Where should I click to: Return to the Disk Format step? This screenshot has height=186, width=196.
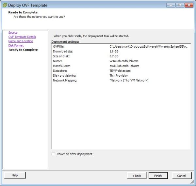(x=16, y=45)
